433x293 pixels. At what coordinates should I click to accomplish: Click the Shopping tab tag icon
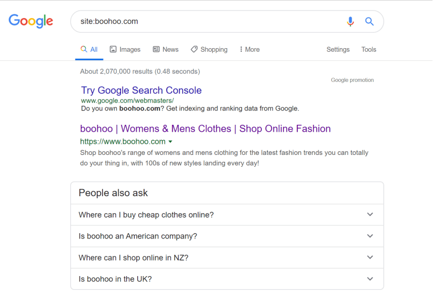pos(194,49)
